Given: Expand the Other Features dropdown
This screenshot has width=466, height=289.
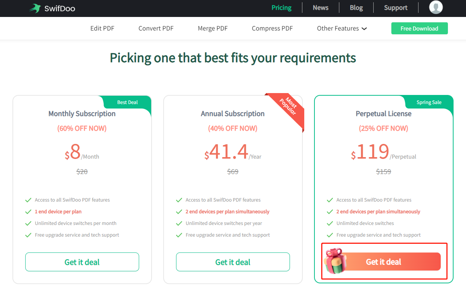Looking at the screenshot, I should click(x=342, y=28).
